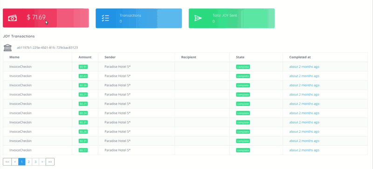Click the paper plane icon on green card
The image size is (373, 169).
(198, 18)
